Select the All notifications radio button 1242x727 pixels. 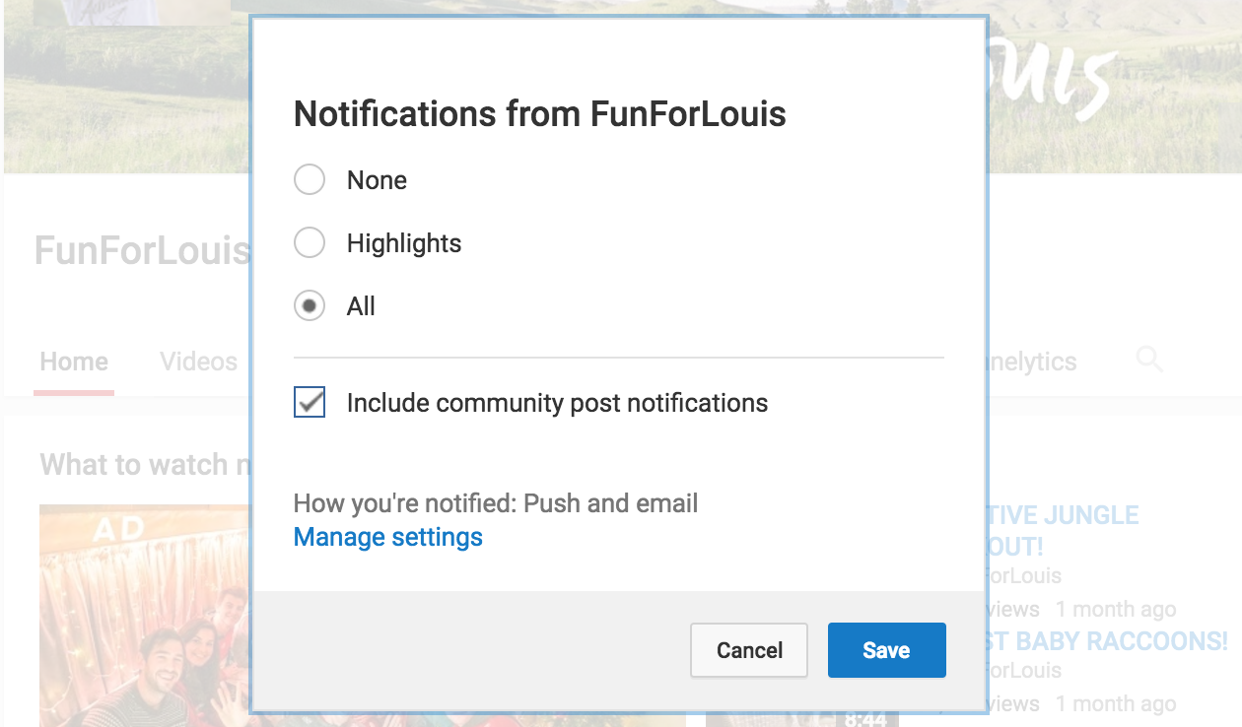(x=310, y=306)
